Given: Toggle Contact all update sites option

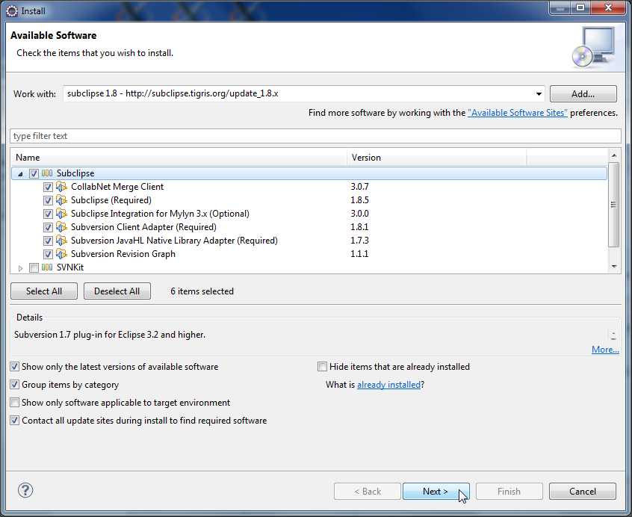Looking at the screenshot, I should pyautogui.click(x=14, y=421).
